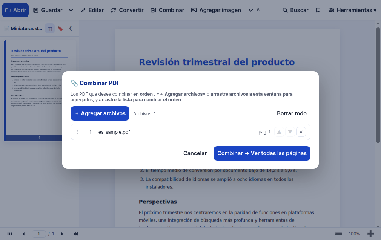Select the thumbnails grid view icon
This screenshot has height=240, width=381.
pyautogui.click(x=50, y=29)
